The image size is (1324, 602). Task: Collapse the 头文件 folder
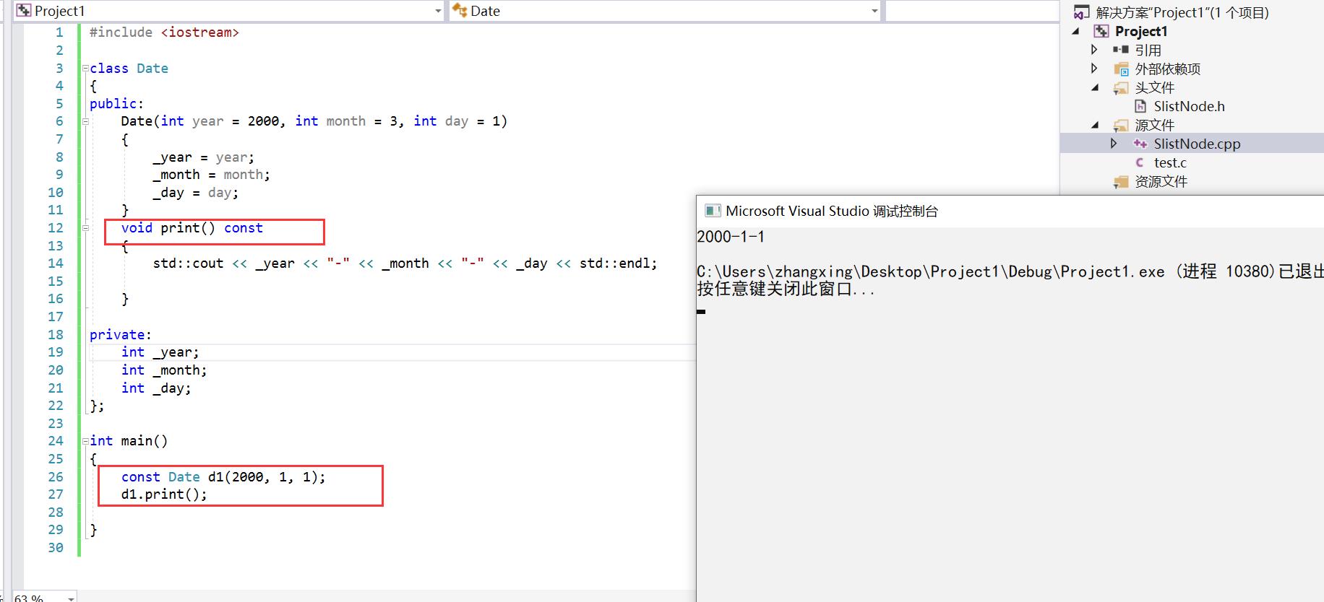click(1095, 87)
